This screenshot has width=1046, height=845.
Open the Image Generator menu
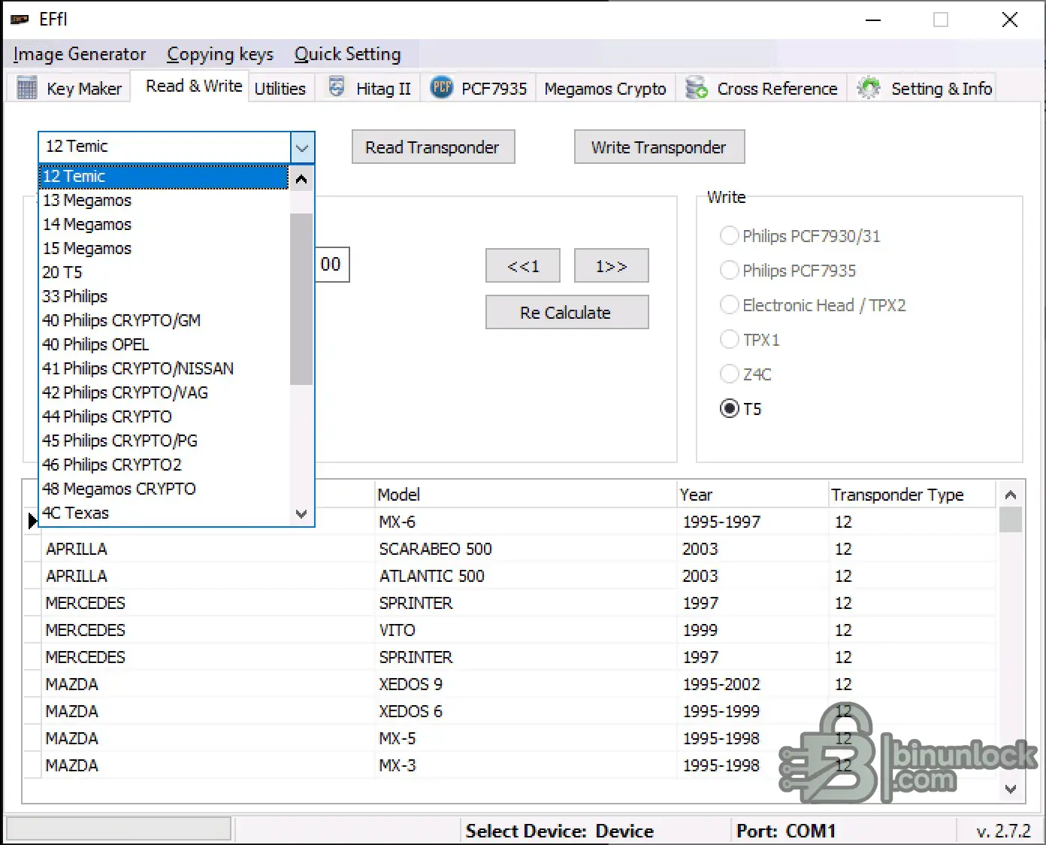[80, 54]
